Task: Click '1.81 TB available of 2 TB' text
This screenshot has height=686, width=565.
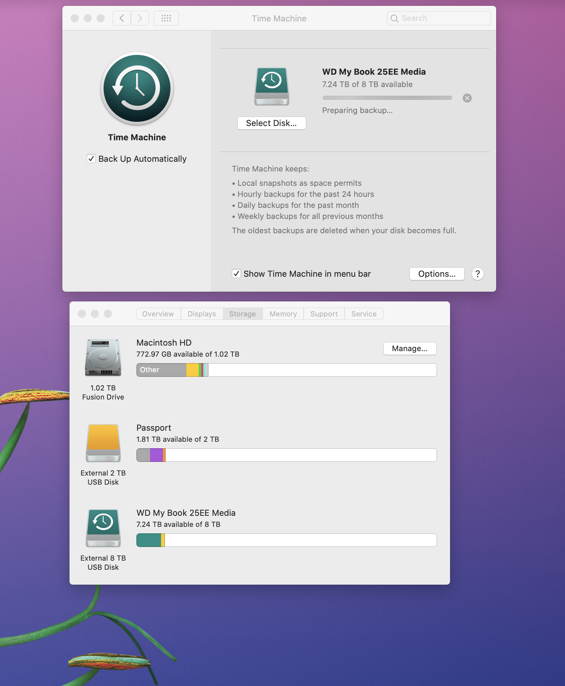Action: [x=178, y=439]
